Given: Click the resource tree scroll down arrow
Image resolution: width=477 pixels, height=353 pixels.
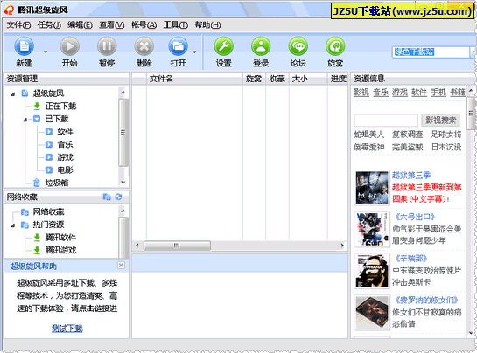Looking at the screenshot, I should (x=123, y=183).
